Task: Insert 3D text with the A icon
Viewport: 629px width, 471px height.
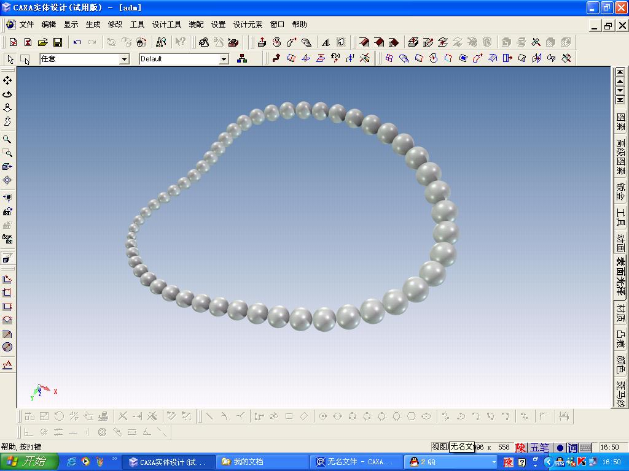Action: 326,42
